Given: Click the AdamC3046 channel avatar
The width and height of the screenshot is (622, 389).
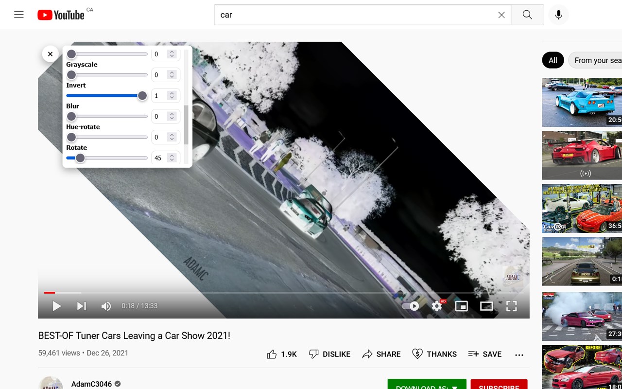Looking at the screenshot, I should (x=51, y=383).
